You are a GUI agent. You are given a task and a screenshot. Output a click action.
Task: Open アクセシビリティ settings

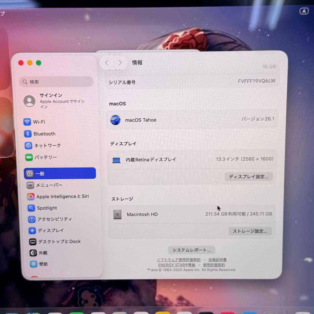coord(54,219)
